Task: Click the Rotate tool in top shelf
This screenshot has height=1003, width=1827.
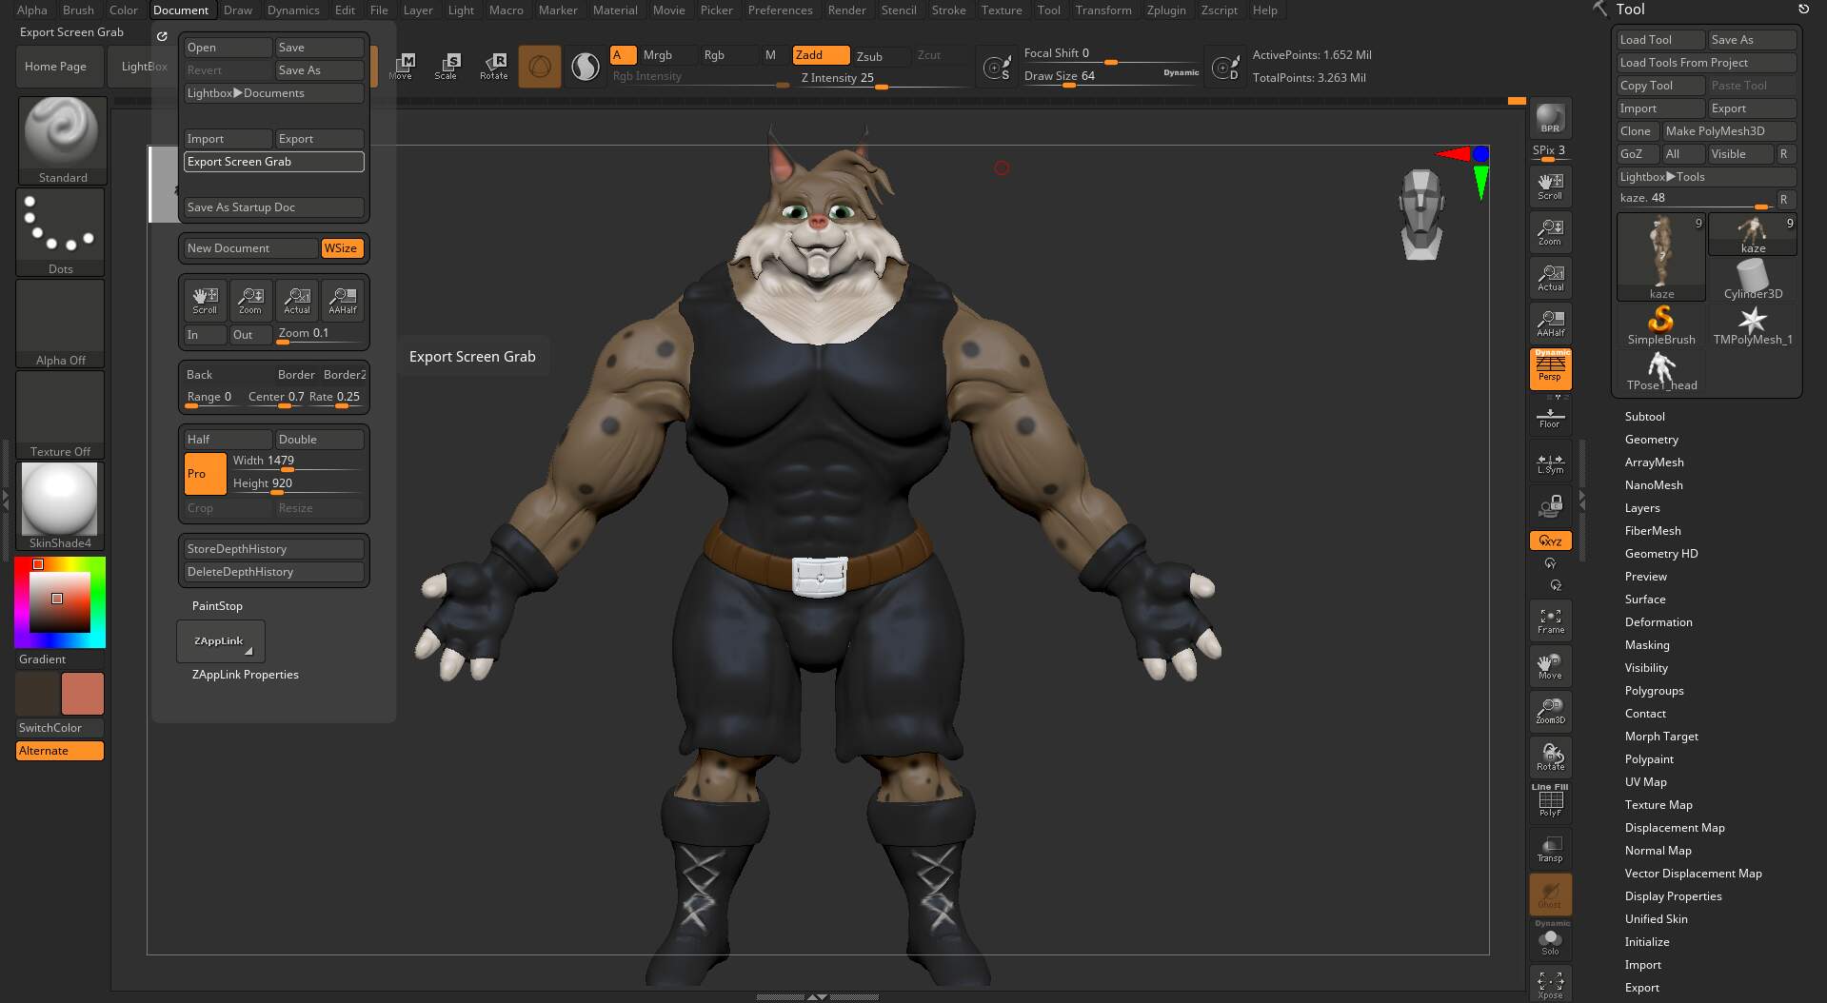Action: 493,66
